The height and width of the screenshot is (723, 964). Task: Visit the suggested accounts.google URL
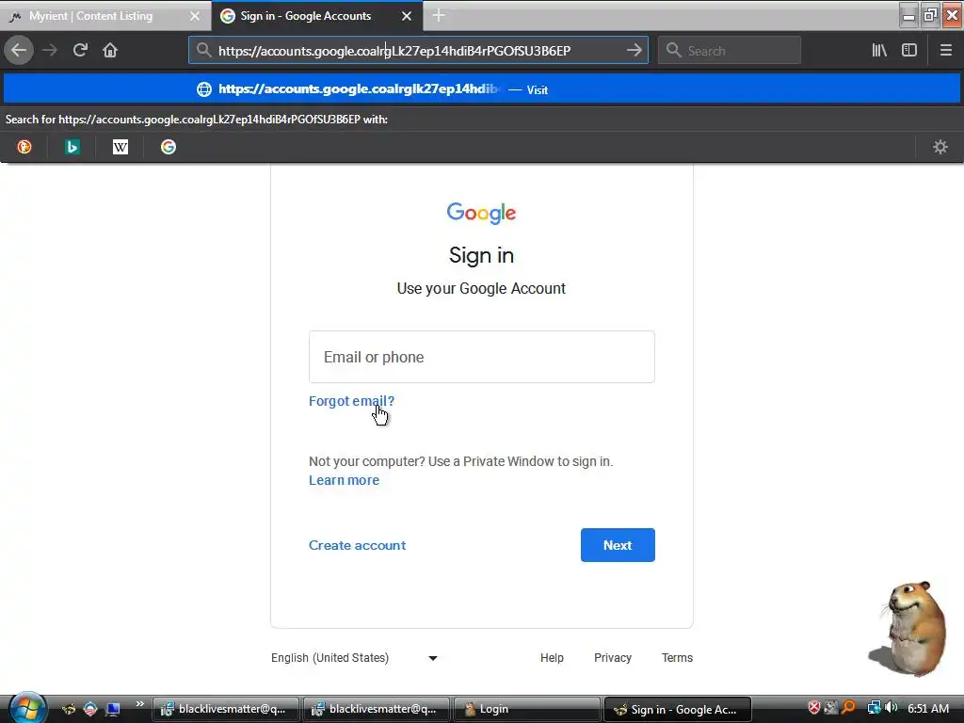pos(482,89)
